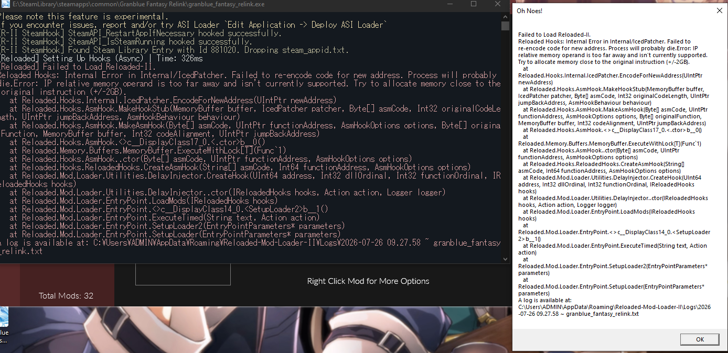Click the empty mod preview box in Reloaded
728x353 pixels.
click(183, 275)
